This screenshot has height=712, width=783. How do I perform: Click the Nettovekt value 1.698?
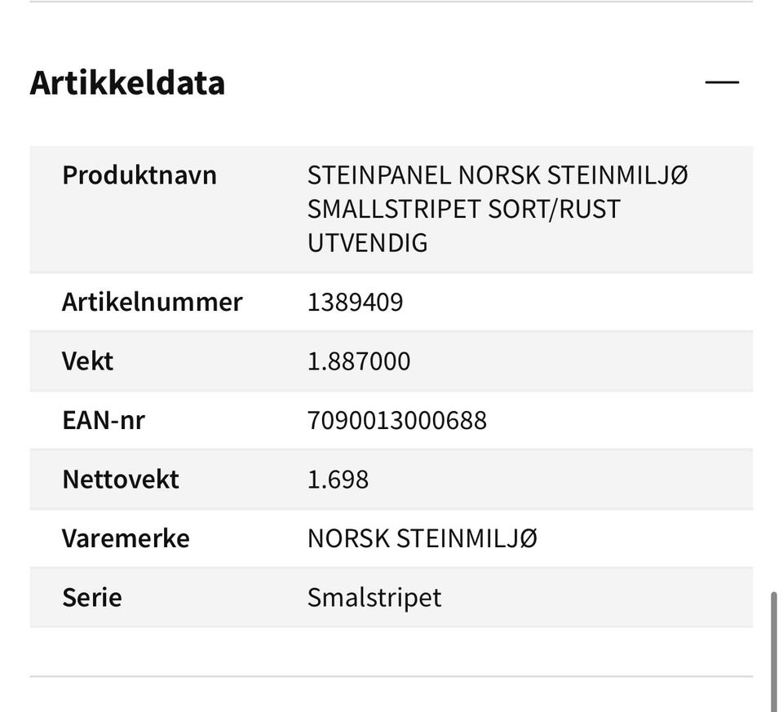point(338,480)
